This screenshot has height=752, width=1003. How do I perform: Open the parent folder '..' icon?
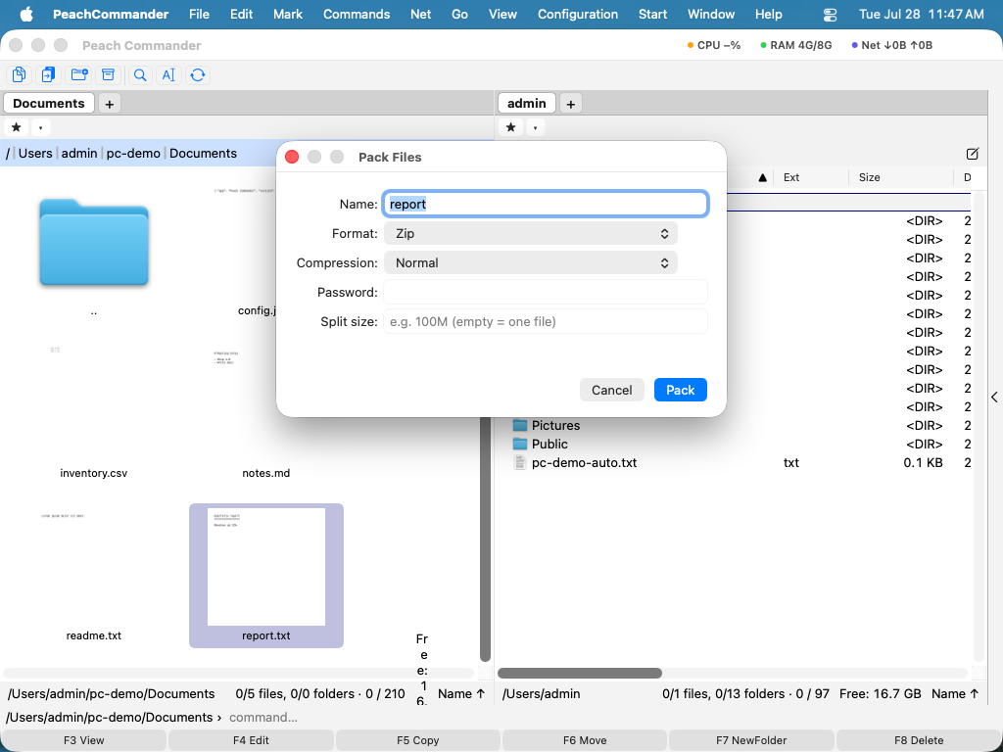tap(94, 242)
